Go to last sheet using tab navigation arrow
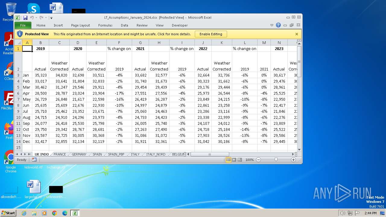Screen dimensions: 386x217 click(29, 154)
